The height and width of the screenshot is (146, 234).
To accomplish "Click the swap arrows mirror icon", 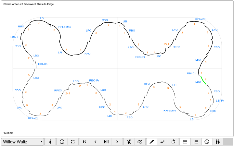I will coord(162,142).
